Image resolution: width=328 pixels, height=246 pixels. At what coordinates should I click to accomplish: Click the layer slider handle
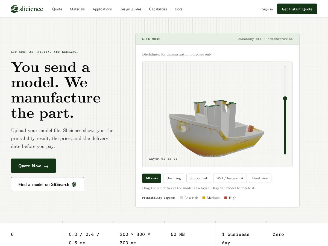coord(285,98)
